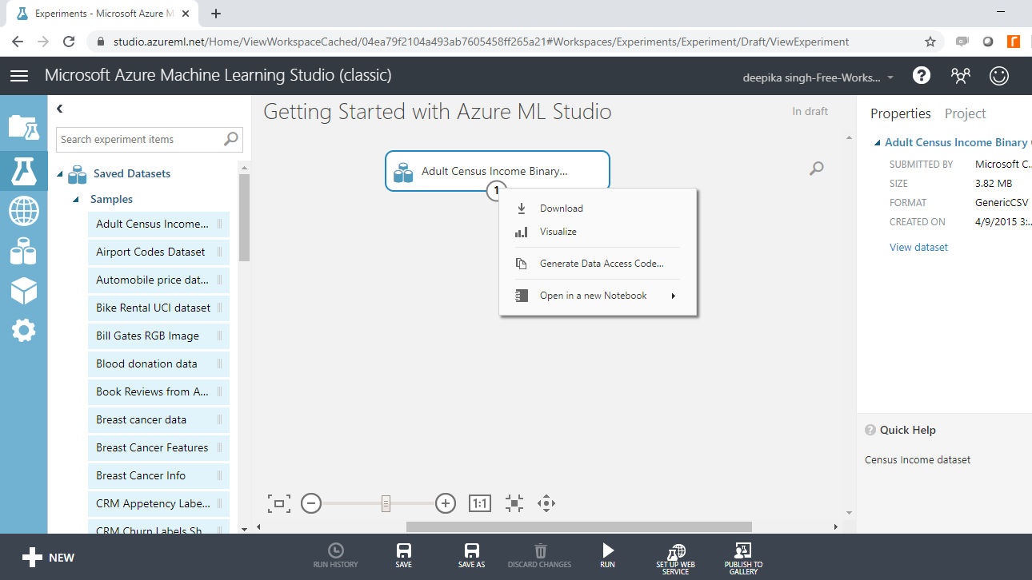Open the Web Services globe icon
The height and width of the screenshot is (580, 1032).
pyautogui.click(x=23, y=212)
